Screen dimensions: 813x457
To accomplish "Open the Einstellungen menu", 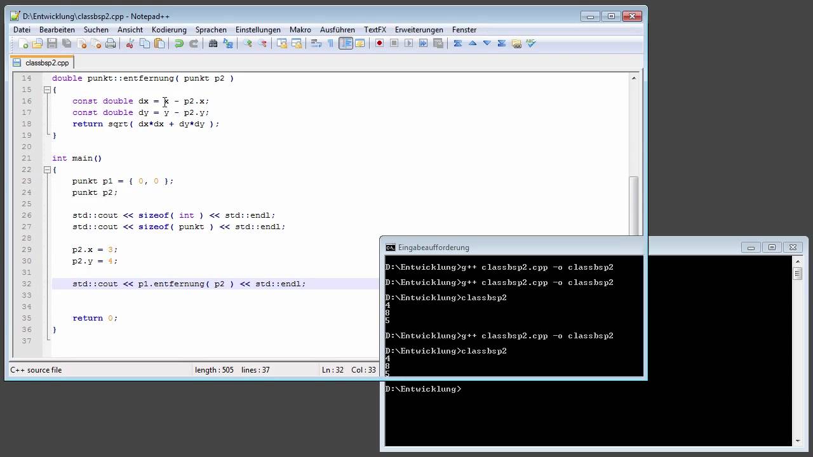I will [258, 30].
